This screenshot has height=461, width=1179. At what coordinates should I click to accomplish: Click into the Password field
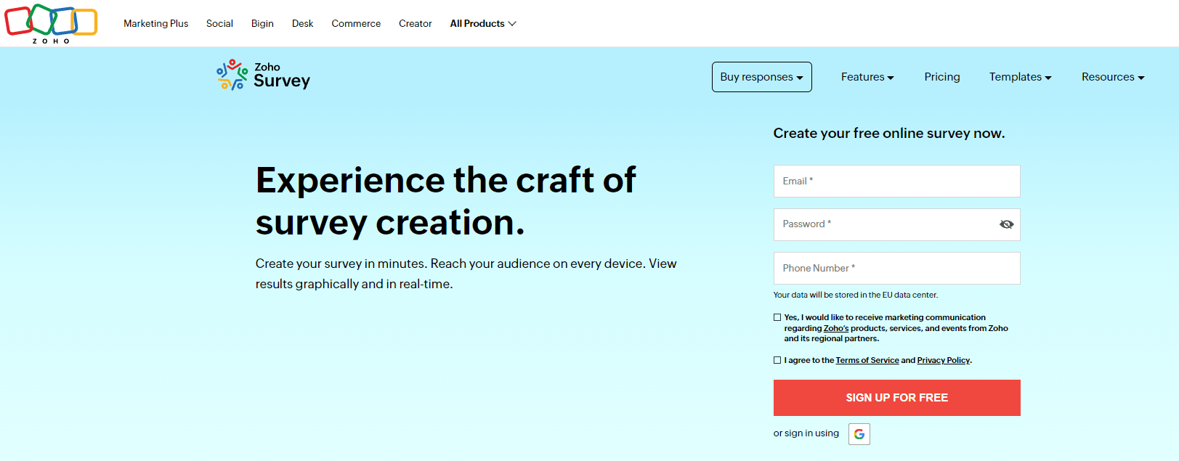[x=883, y=224]
